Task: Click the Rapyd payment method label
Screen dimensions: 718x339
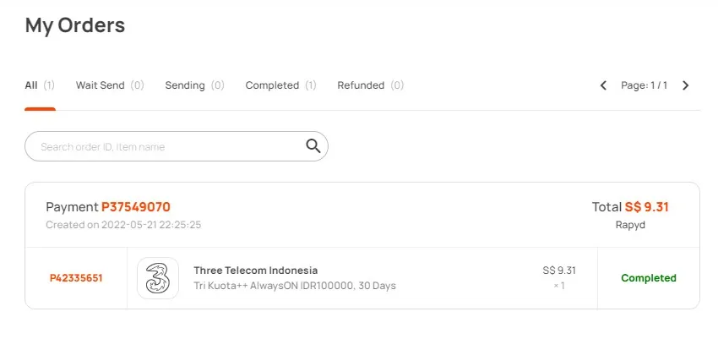Action: pos(630,226)
